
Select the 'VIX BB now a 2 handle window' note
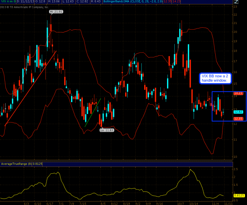(x=214, y=78)
